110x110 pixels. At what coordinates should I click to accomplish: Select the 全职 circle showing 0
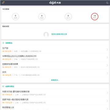point(16,16)
